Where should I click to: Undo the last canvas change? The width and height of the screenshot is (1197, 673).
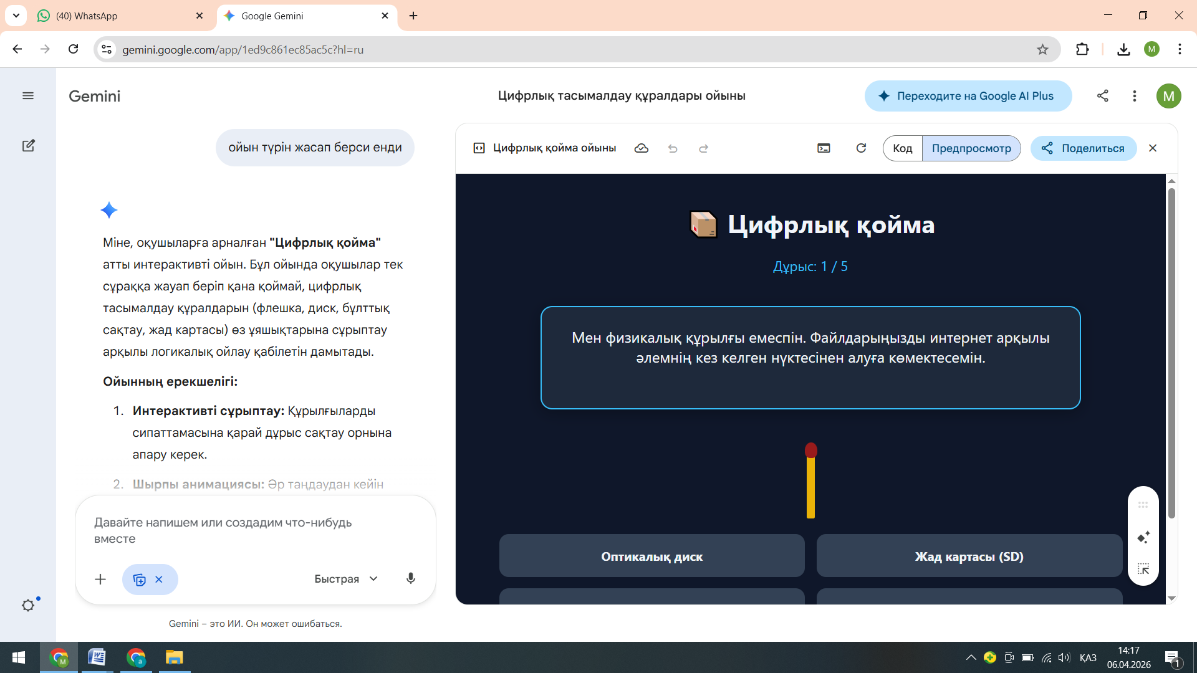[673, 148]
